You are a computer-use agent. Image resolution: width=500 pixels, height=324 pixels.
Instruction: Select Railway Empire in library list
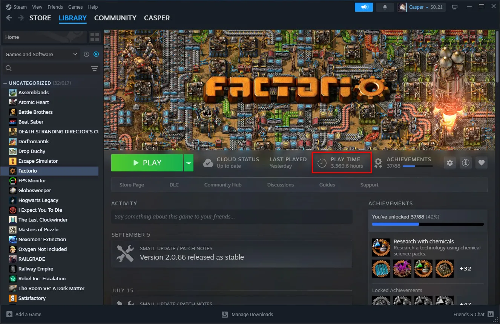(x=50, y=269)
